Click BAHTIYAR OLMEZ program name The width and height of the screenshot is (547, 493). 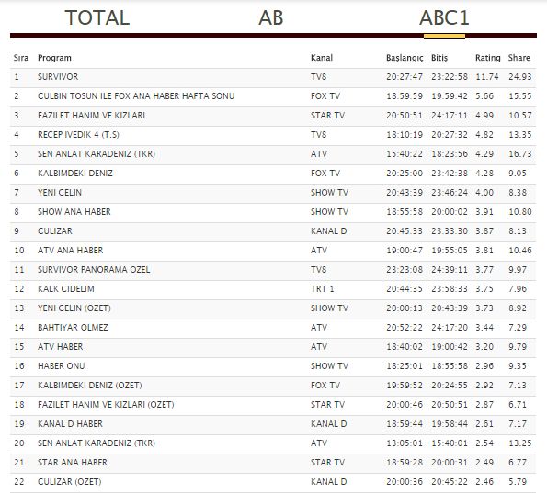73,328
